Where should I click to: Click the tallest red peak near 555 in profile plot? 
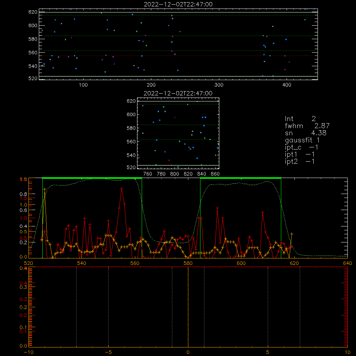tap(122, 189)
